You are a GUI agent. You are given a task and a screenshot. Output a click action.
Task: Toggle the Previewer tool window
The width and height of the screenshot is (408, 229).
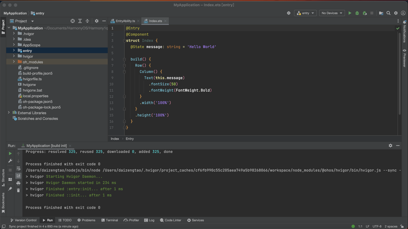tap(404, 58)
